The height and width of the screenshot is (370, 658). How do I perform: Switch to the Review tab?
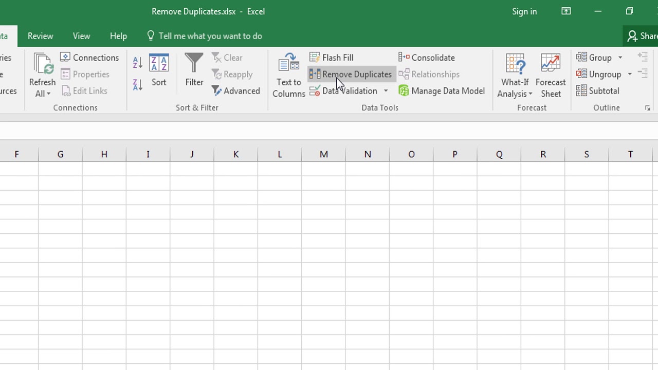coord(40,36)
